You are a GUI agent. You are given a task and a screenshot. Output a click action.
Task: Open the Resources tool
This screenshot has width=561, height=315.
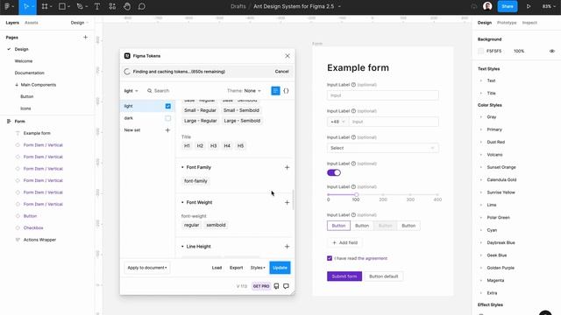pyautogui.click(x=112, y=6)
